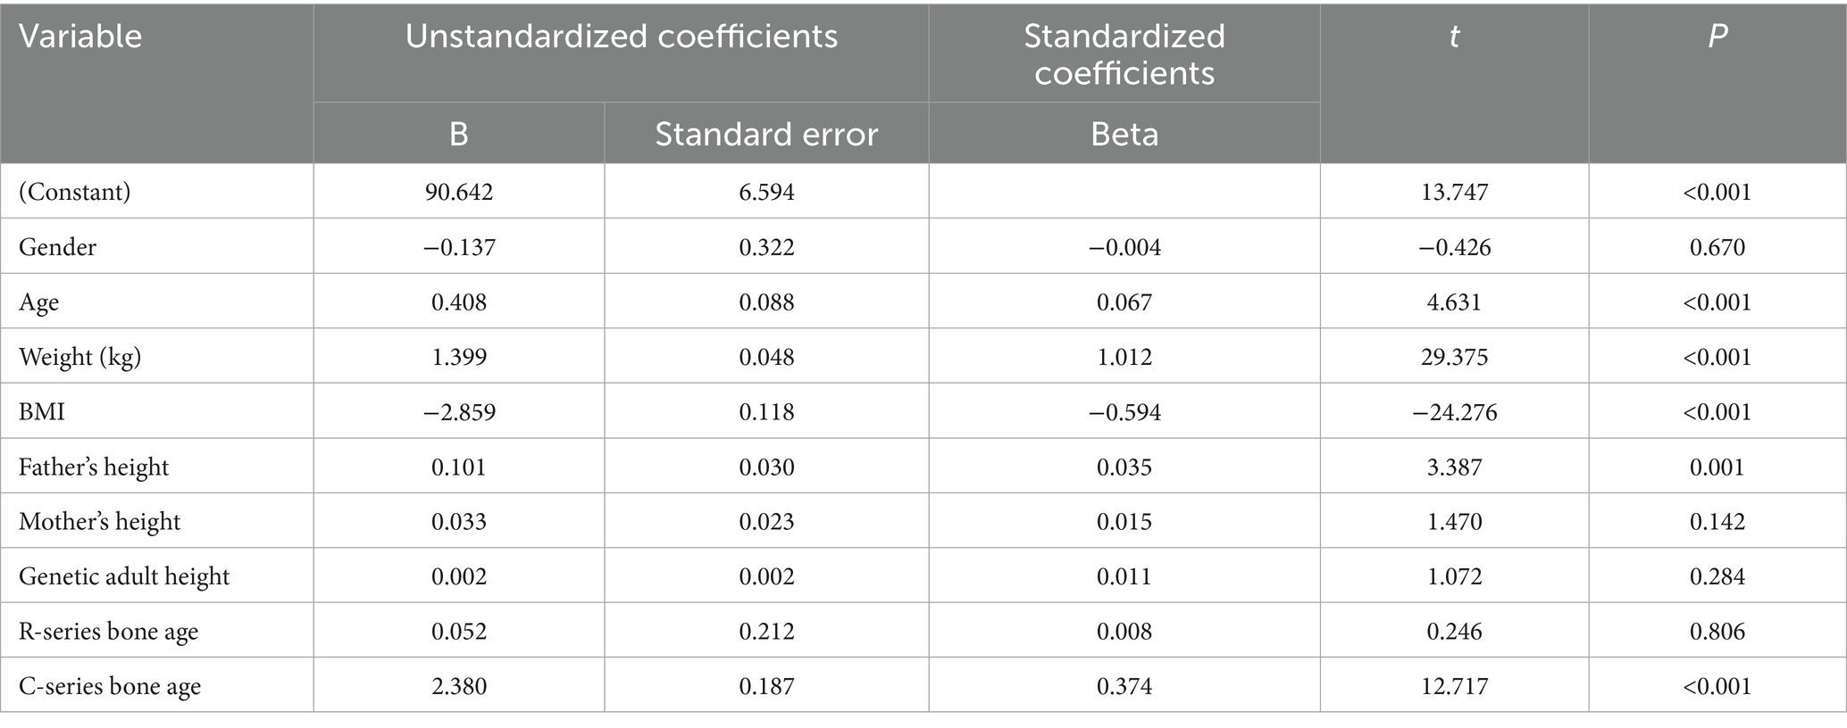
Task: Select the C-series bone age label
Action: point(110,687)
